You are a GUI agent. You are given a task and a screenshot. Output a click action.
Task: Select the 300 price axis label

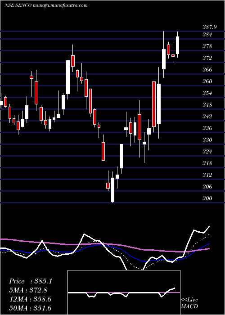point(207,198)
